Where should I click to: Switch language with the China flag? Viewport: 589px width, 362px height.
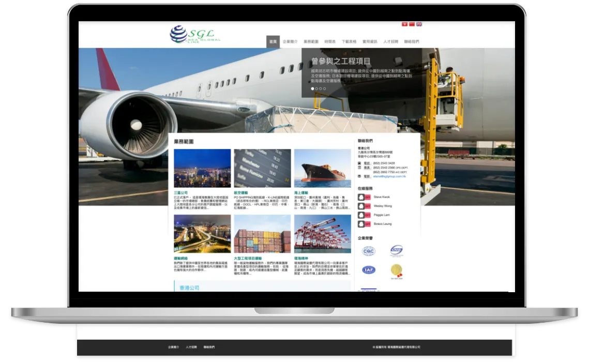point(412,24)
